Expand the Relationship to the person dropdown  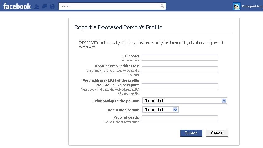185,101
